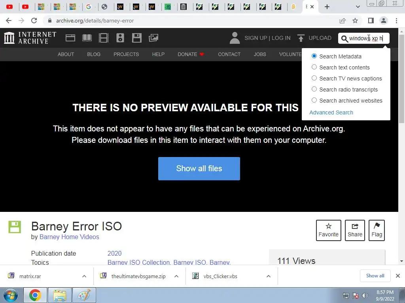Click the Internet Archive logo
The image size is (405, 303).
30,38
